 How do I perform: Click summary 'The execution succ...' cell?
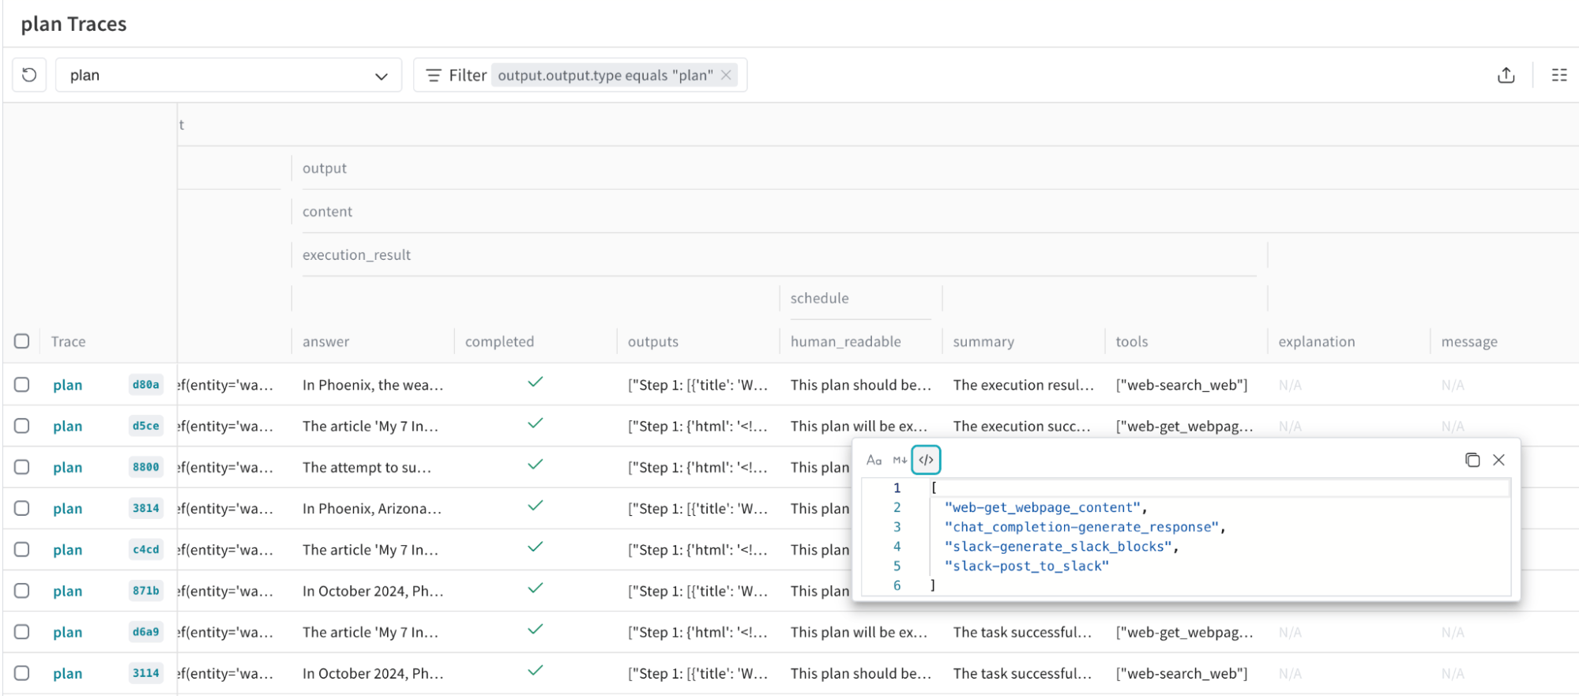[x=1021, y=426]
